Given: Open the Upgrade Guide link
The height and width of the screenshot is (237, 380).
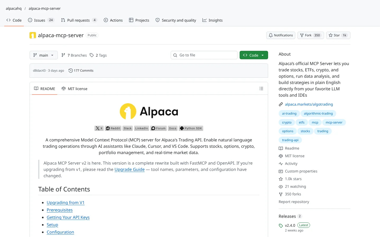Looking at the screenshot, I should pos(130,170).
